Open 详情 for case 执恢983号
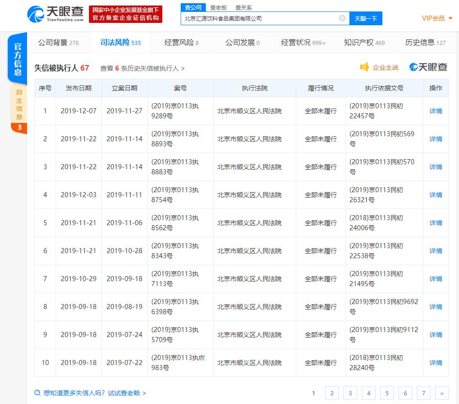This screenshot has width=459, height=404. [436, 363]
